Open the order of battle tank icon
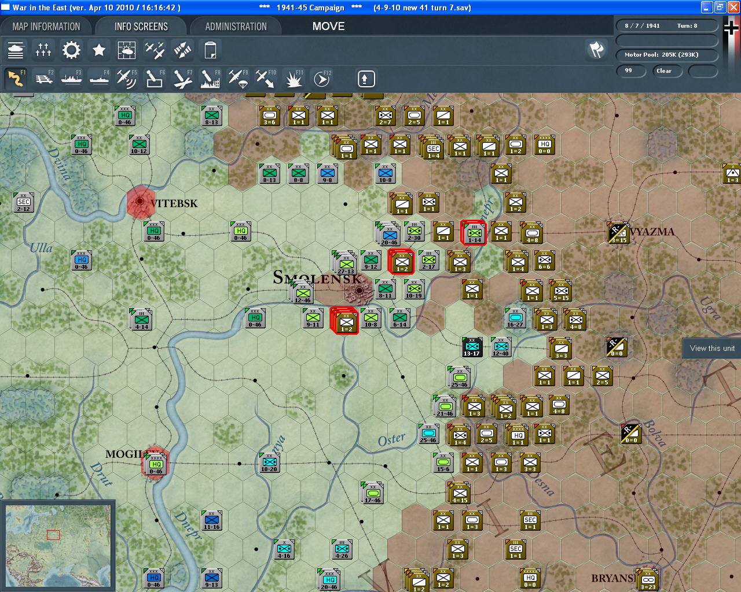This screenshot has height=592, width=741. [x=16, y=50]
